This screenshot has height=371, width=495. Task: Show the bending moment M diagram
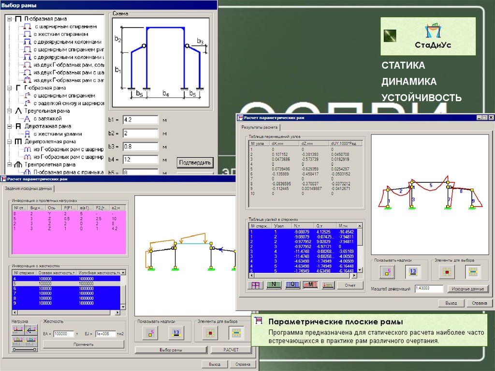pyautogui.click(x=309, y=285)
